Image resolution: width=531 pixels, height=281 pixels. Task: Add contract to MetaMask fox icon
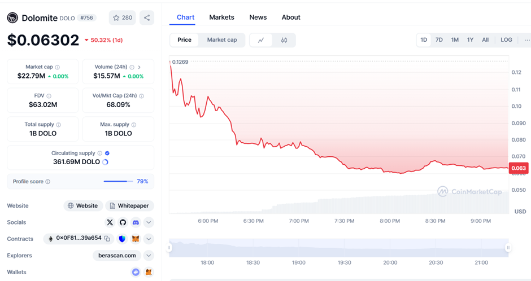coord(136,239)
